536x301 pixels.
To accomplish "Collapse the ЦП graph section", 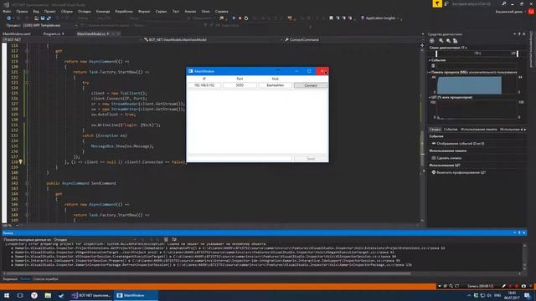I will point(430,97).
